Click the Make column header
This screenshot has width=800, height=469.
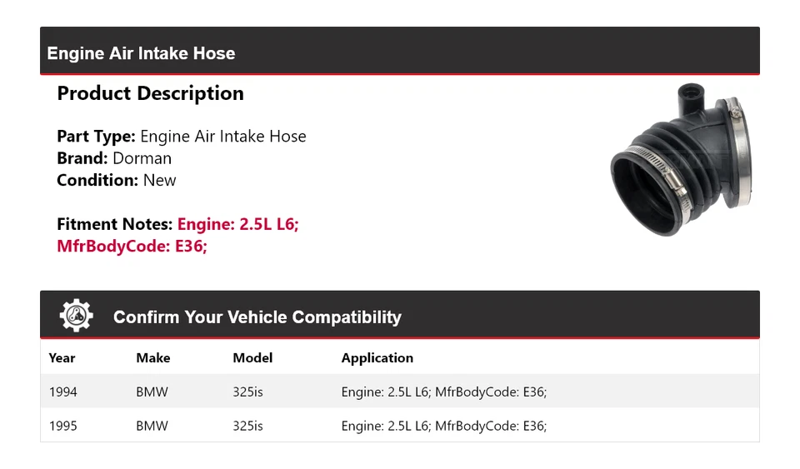pyautogui.click(x=152, y=358)
